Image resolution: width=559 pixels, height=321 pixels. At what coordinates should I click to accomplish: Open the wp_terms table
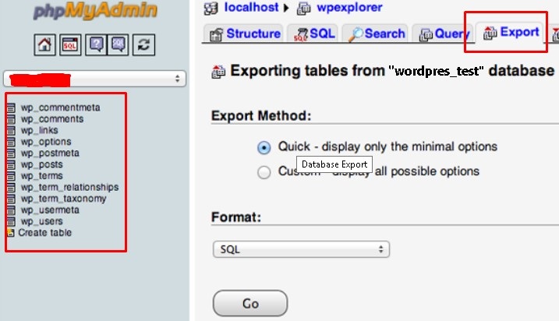pyautogui.click(x=42, y=176)
